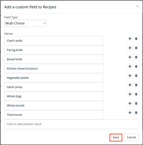143x145 pixels.
Task: Delete the Vegetable peeler value
Action: (136, 76)
